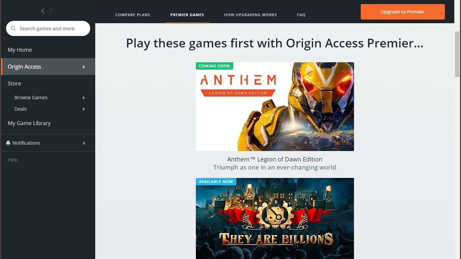The image size is (461, 259).
Task: Click the Upgrade to Premier button
Action: pos(403,12)
